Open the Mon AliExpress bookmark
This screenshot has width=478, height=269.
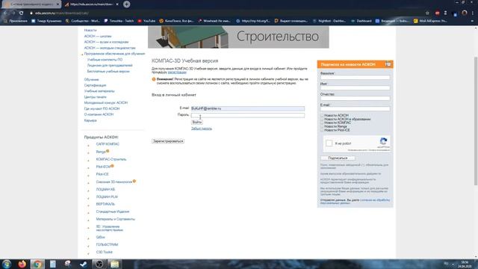point(430,21)
